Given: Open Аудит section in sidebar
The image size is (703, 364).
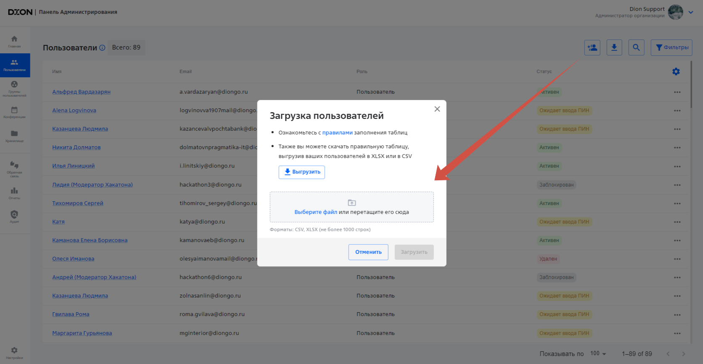Looking at the screenshot, I should click(14, 216).
